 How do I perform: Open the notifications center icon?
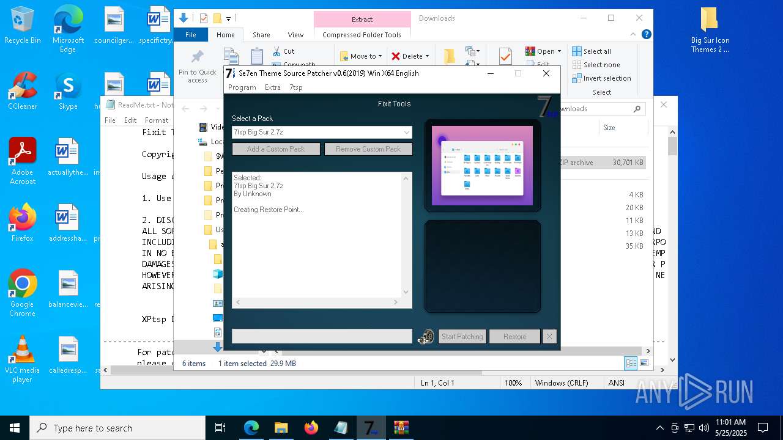[763, 428]
